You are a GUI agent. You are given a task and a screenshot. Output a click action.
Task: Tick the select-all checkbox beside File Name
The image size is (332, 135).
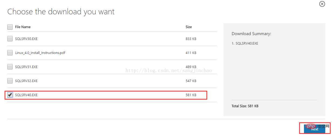(10, 27)
